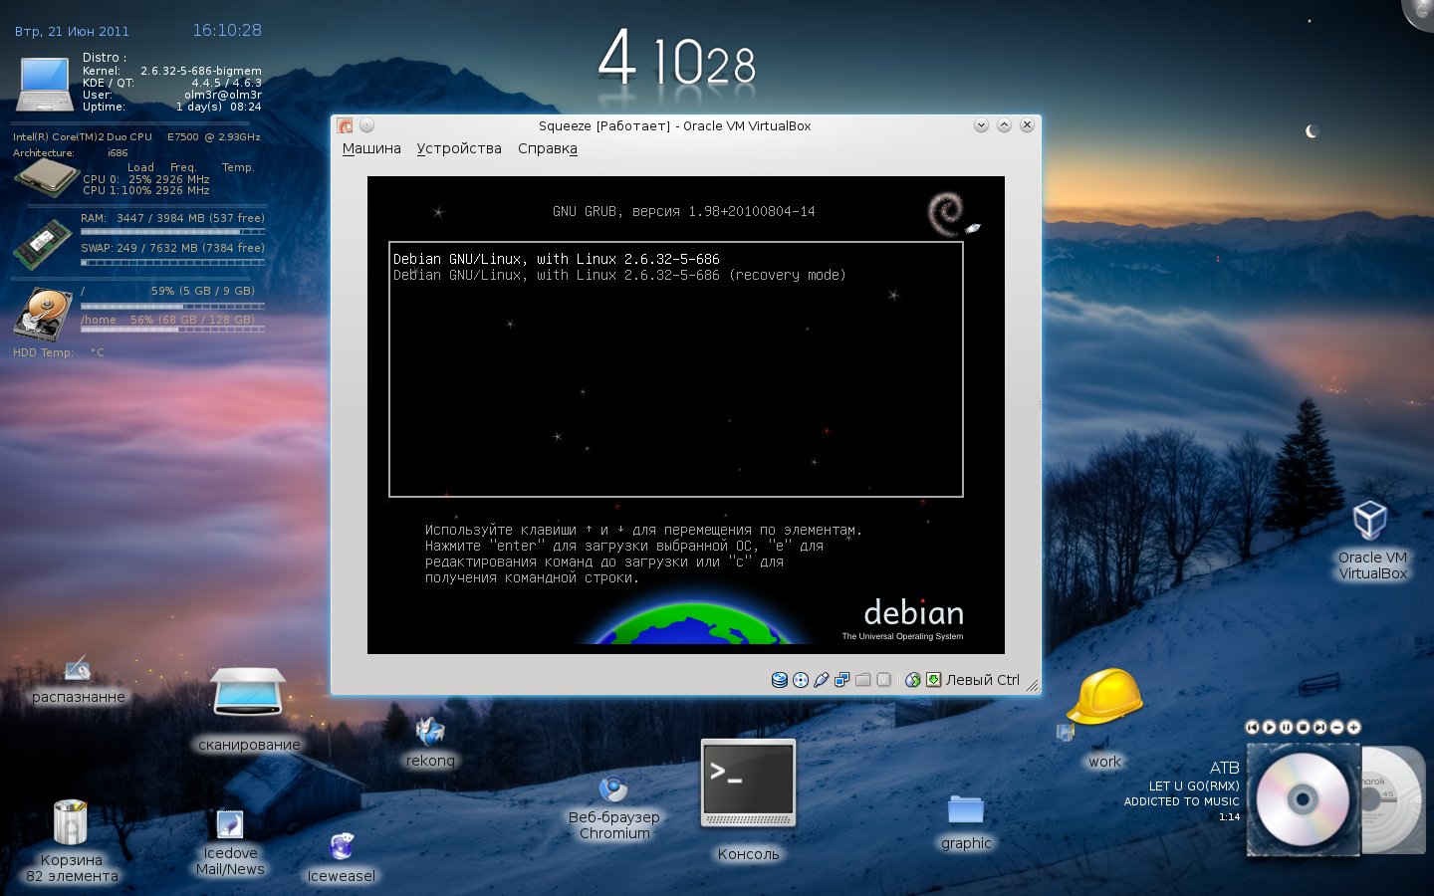Click the hard disk activity indicator in VirtualBox
The width and height of the screenshot is (1434, 896).
[780, 680]
